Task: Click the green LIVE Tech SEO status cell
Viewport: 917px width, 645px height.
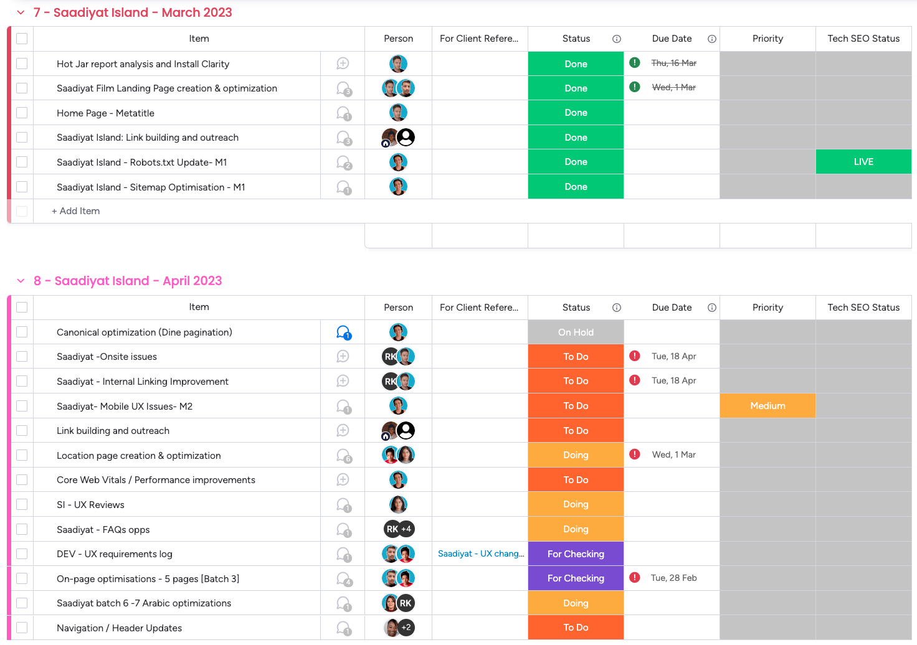Action: tap(863, 162)
